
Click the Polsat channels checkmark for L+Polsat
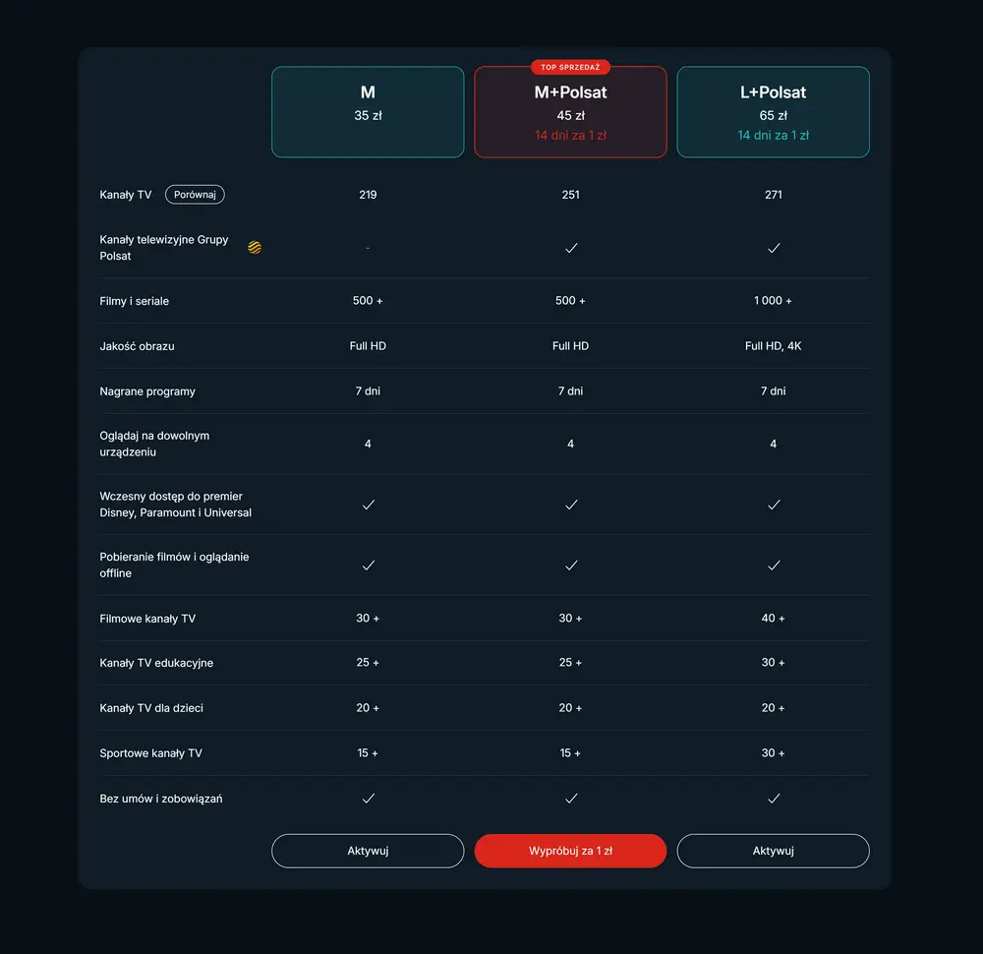pyautogui.click(x=775, y=249)
